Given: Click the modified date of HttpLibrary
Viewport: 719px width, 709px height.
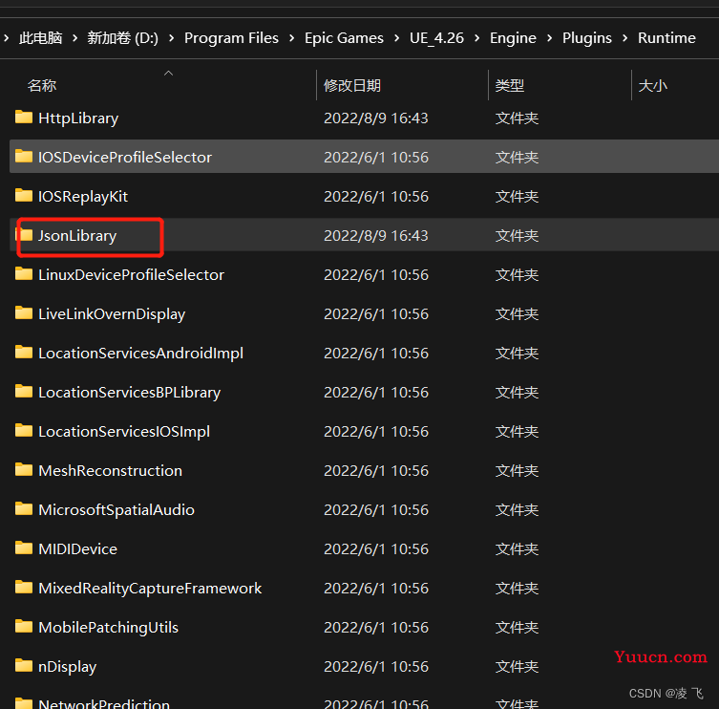Looking at the screenshot, I should point(376,118).
